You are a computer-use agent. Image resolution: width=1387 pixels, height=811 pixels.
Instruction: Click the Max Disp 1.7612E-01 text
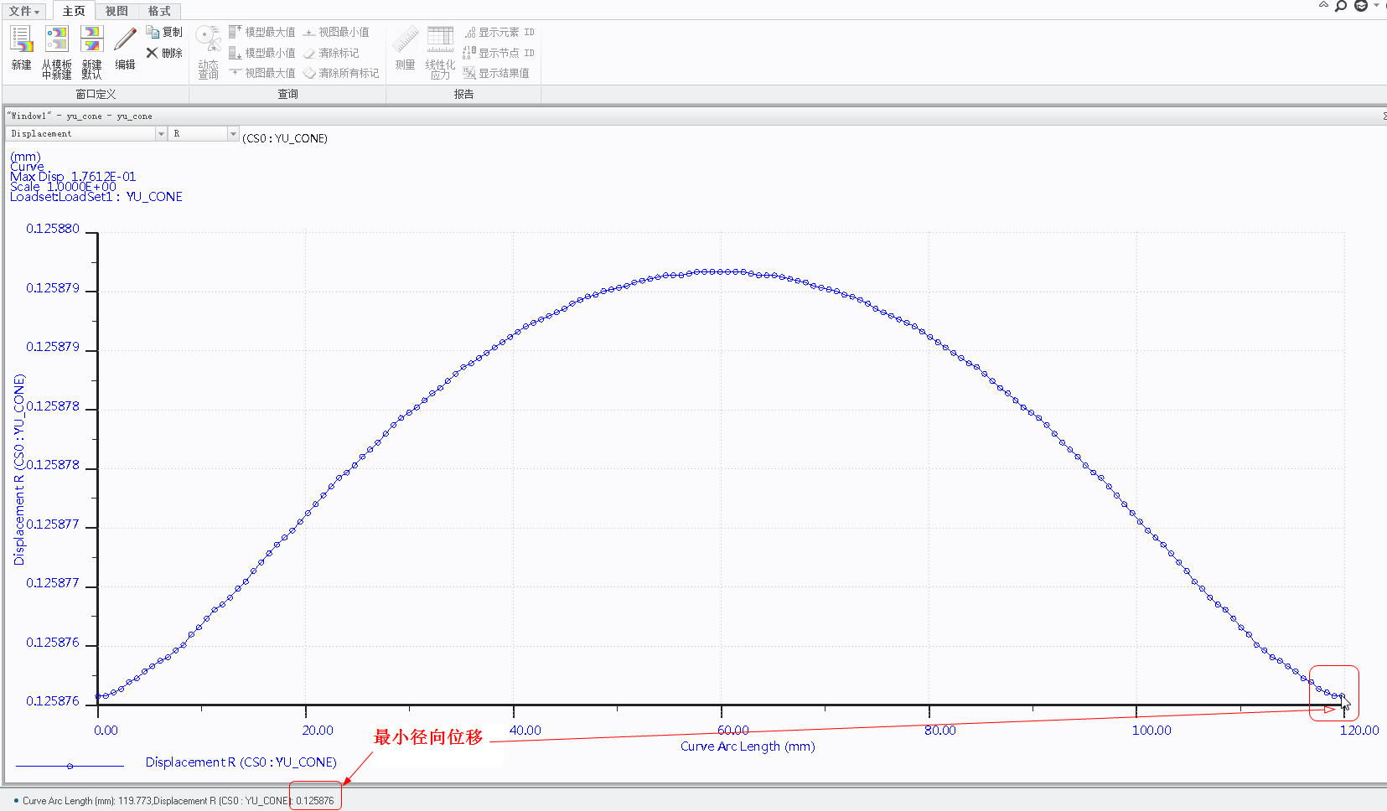pos(73,177)
